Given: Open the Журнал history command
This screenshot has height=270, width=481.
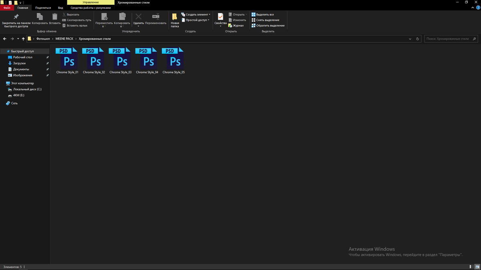Looking at the screenshot, I should point(236,25).
